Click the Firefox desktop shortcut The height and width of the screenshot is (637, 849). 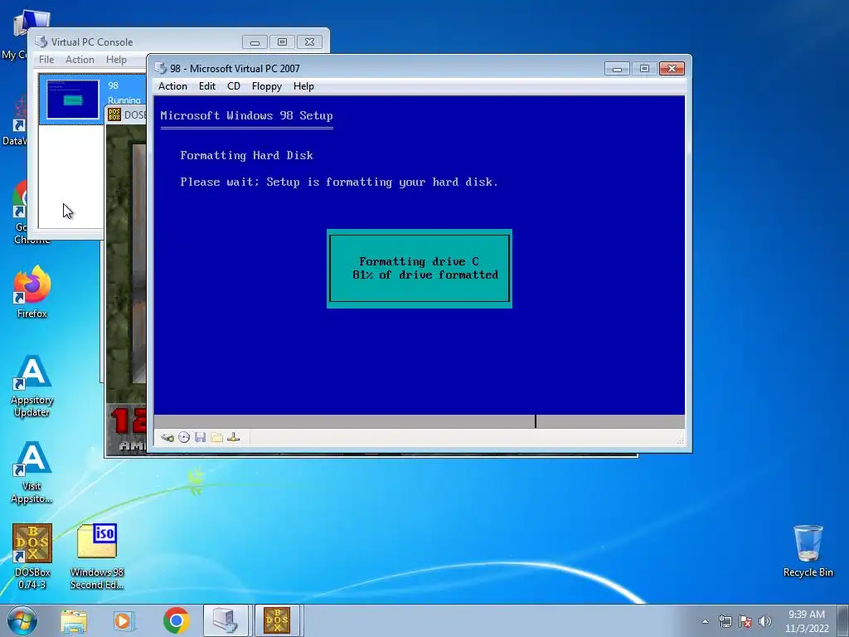click(32, 291)
